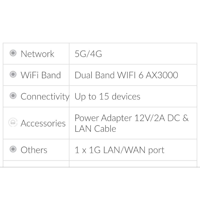Click the bullet icon beside WiFi Band

pos(13,74)
